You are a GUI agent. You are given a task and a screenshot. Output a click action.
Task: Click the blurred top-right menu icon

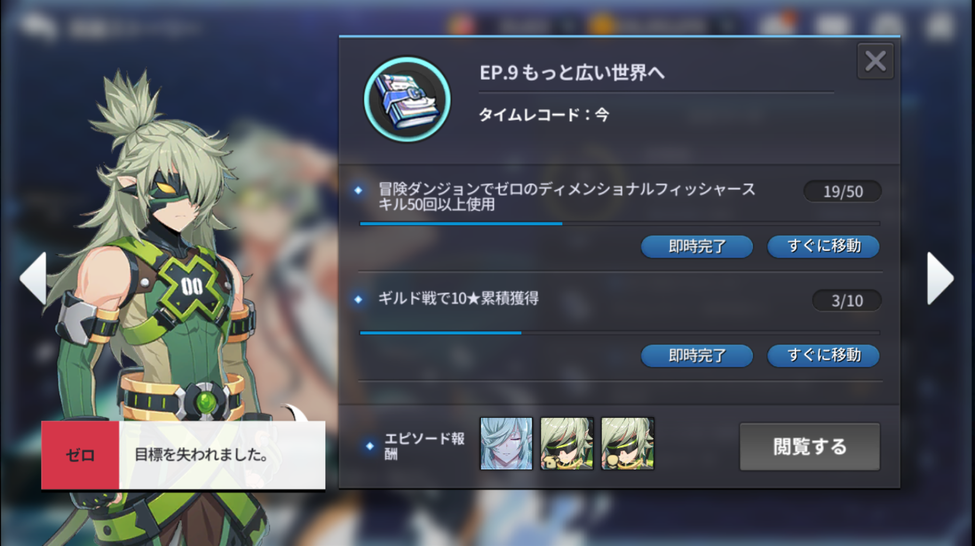click(x=939, y=25)
